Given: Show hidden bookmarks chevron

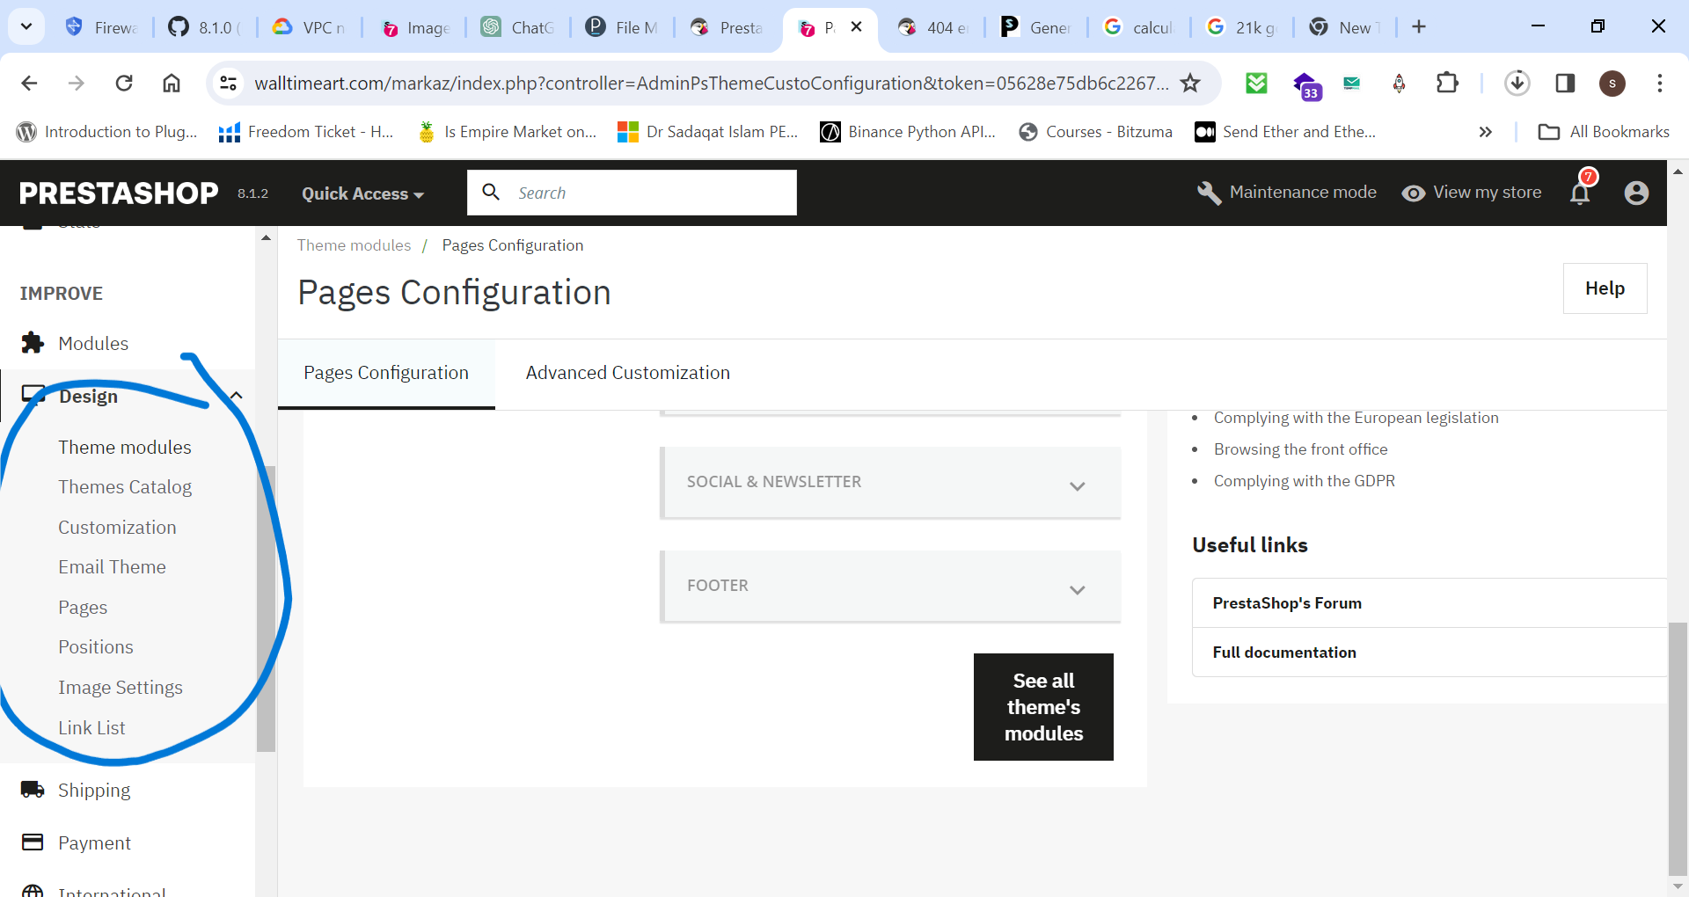Looking at the screenshot, I should [x=1486, y=132].
